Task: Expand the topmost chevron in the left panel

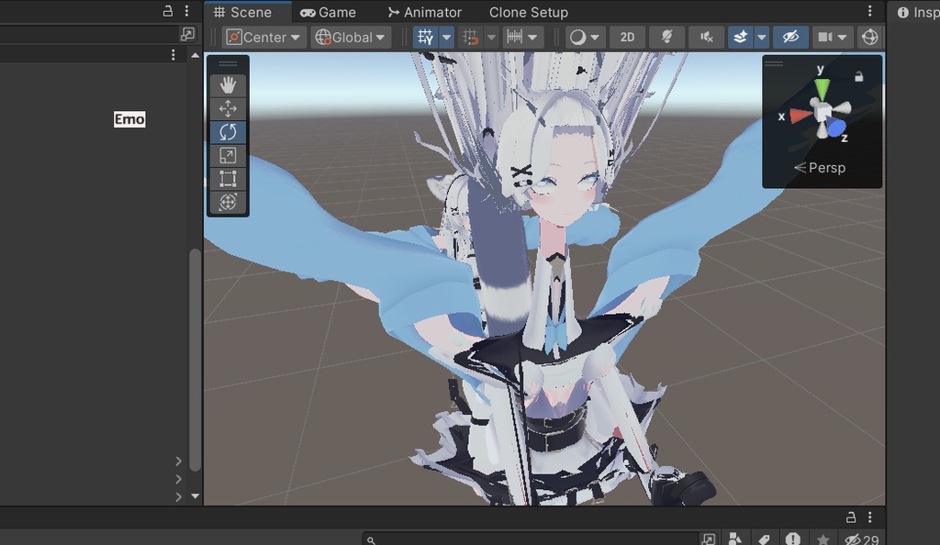Action: point(178,461)
